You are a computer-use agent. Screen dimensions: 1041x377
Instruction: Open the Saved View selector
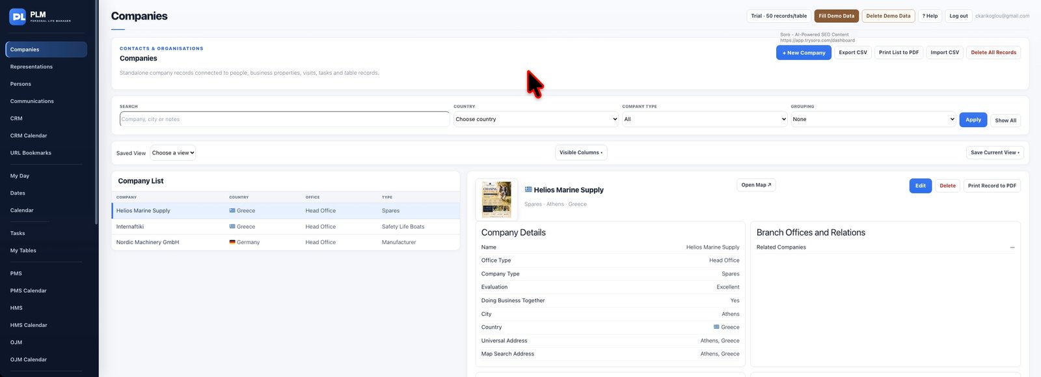pyautogui.click(x=173, y=153)
